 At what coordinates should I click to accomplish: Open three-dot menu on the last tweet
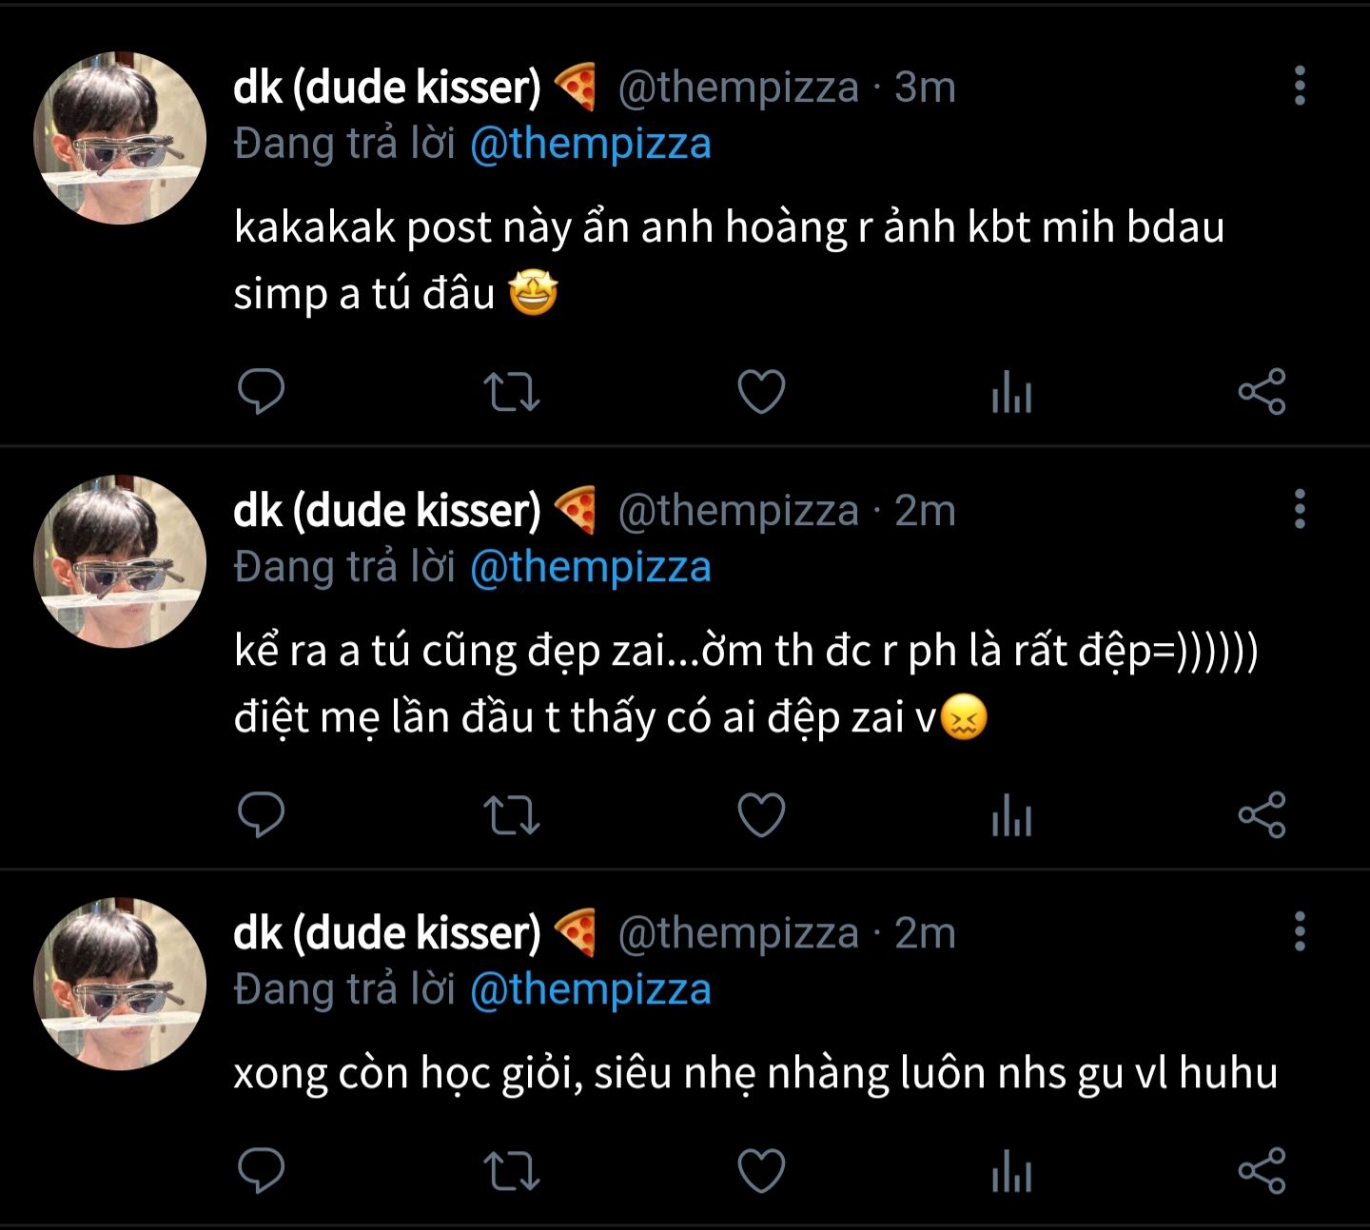pos(1300,932)
